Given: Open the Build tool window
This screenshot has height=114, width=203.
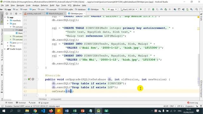Looking at the screenshot, I should (32, 103).
